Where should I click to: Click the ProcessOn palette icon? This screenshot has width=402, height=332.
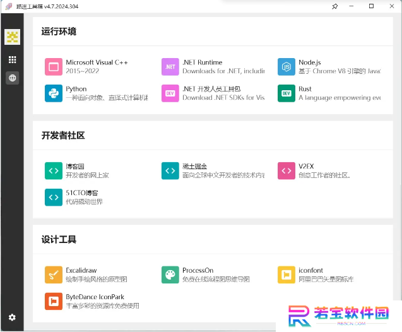(170, 275)
